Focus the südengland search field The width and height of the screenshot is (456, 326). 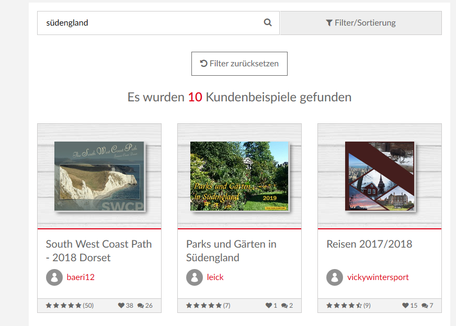[x=158, y=23]
